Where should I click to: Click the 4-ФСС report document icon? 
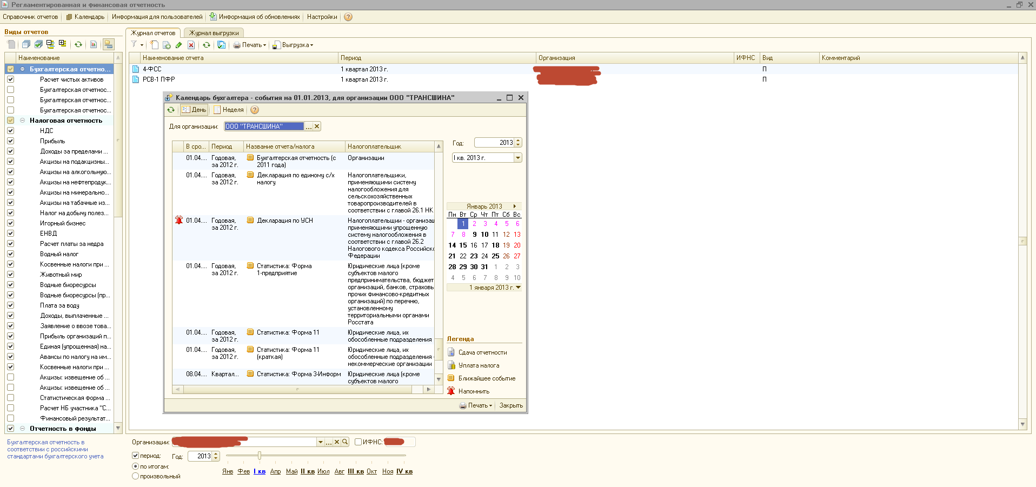(136, 69)
